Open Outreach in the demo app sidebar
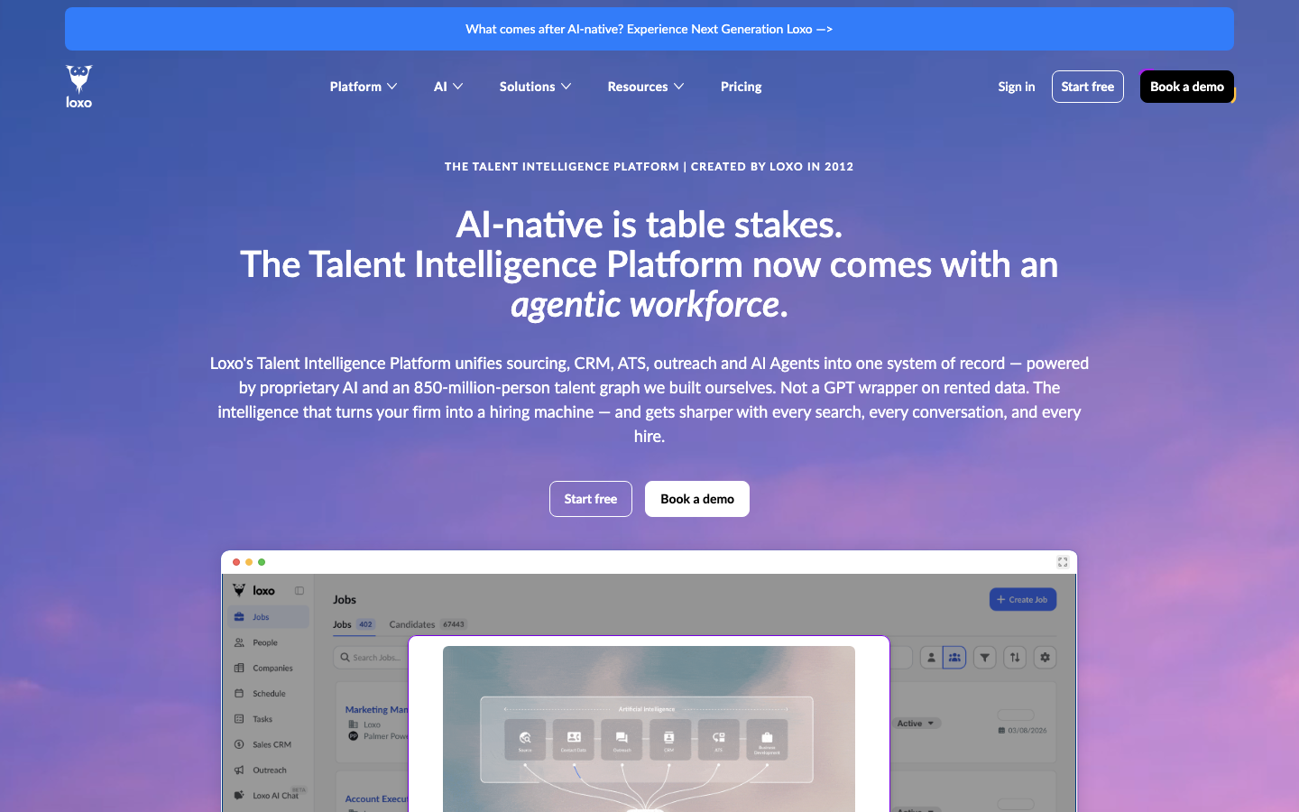Viewport: 1299px width, 812px height. tap(269, 770)
